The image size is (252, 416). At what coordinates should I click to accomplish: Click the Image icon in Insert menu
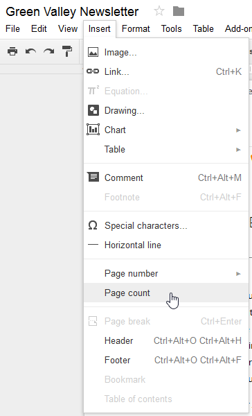[93, 52]
